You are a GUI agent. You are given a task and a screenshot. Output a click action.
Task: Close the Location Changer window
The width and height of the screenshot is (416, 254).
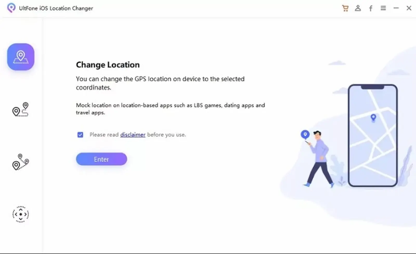[x=409, y=8]
